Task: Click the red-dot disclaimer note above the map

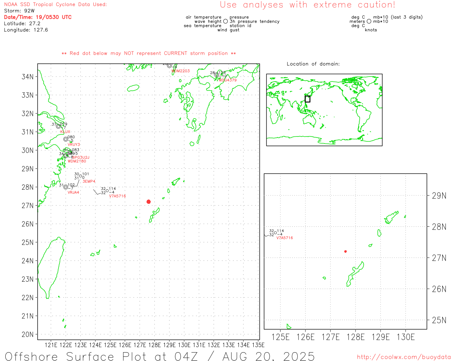Action: pos(149,53)
